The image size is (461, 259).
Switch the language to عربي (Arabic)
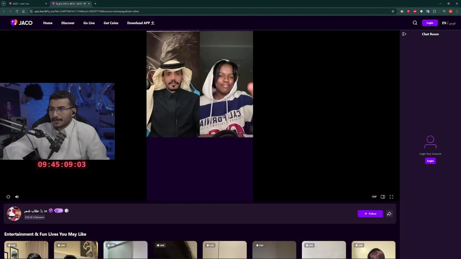pyautogui.click(x=452, y=23)
